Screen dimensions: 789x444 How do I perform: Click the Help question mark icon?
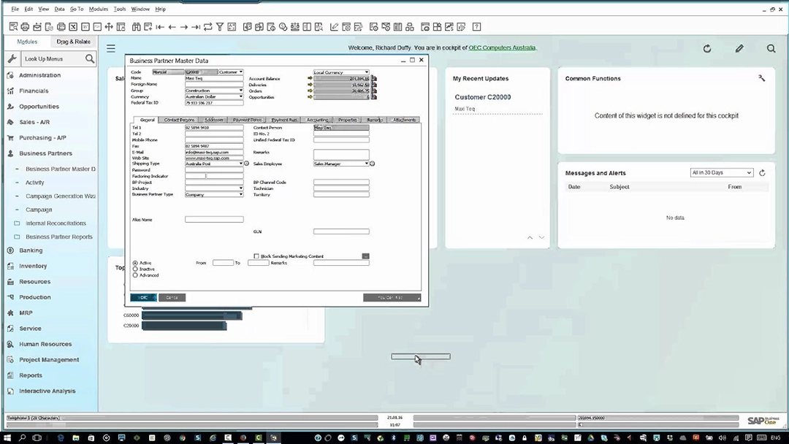476,27
